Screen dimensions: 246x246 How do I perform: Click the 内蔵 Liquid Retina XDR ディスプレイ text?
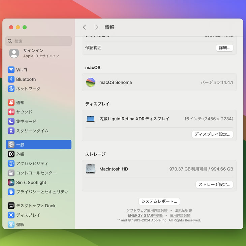click(134, 119)
